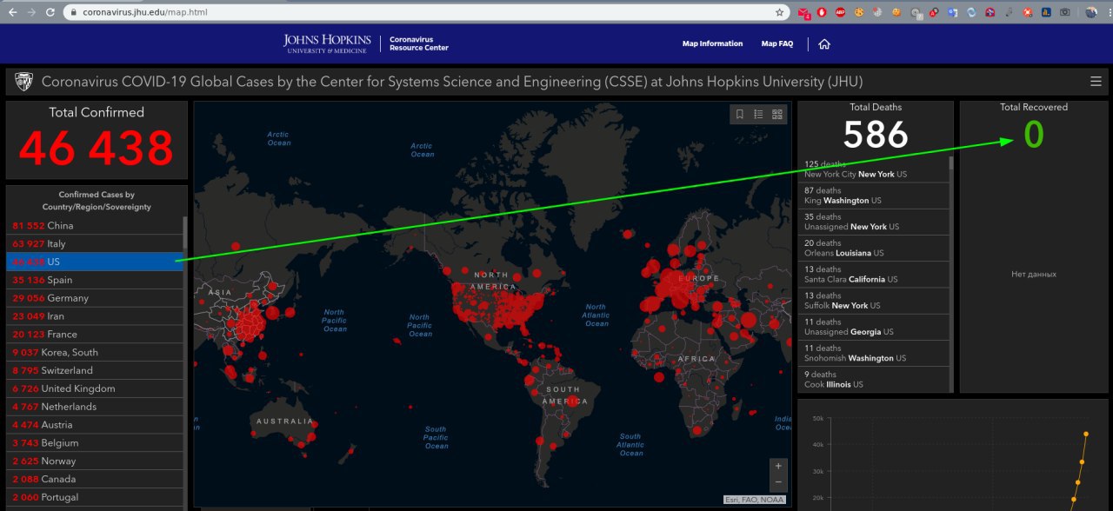Click the Esri, FAO, NOAA attribution
This screenshot has width=1113, height=511.
[755, 500]
